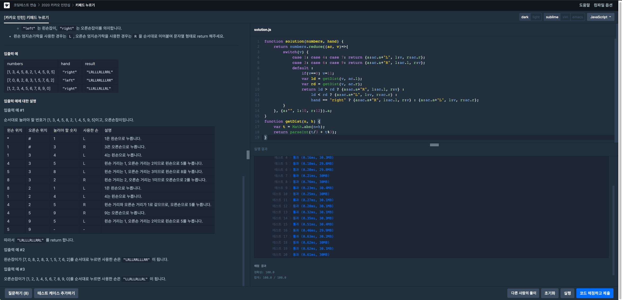
Task: Open the JavaScript language dropdown
Action: coord(600,17)
